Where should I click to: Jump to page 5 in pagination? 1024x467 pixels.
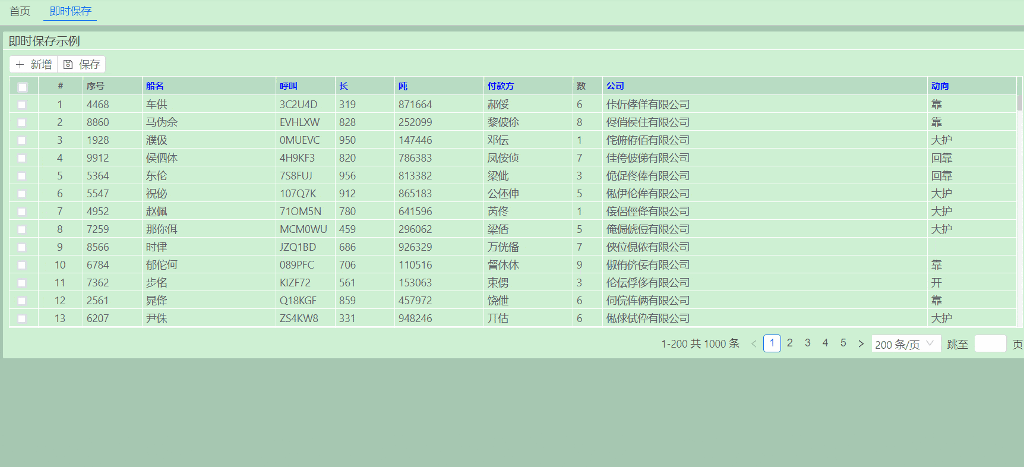pos(843,343)
